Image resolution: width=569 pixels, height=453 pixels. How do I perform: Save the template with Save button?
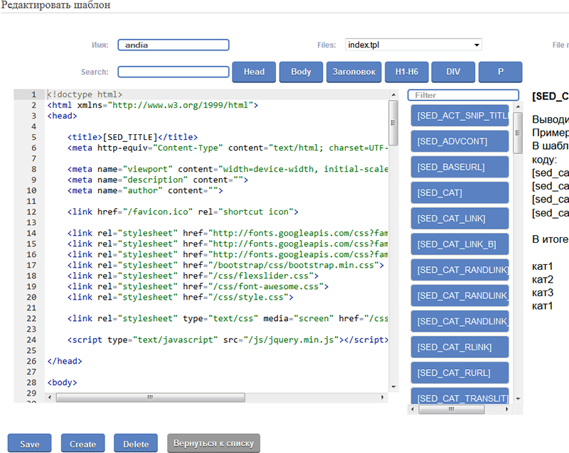pos(30,444)
